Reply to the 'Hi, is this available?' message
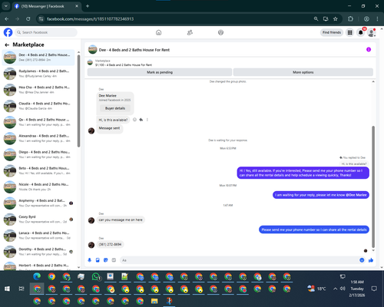This screenshot has height=307, width=384. [x=141, y=120]
